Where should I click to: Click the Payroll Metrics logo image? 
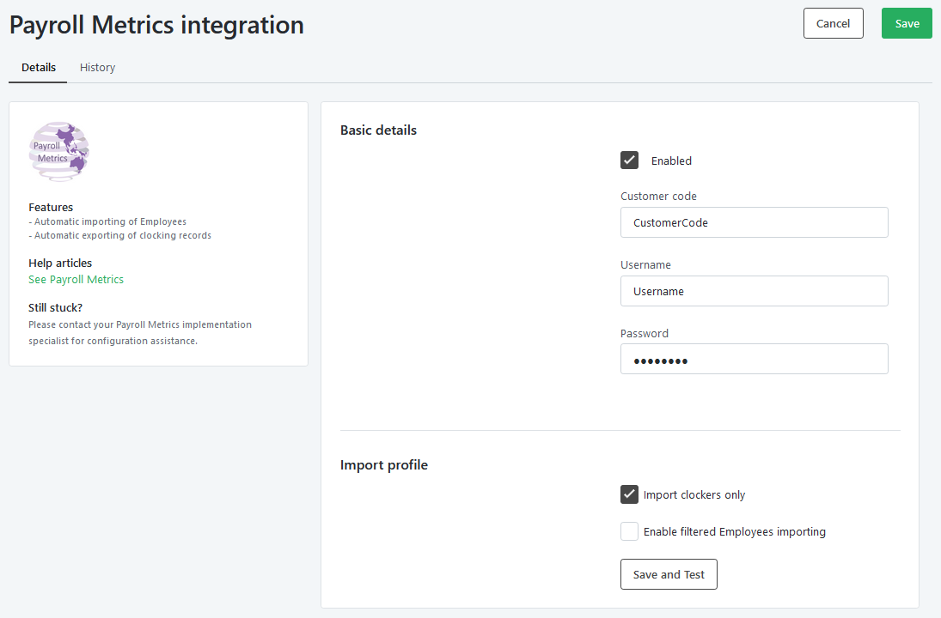pos(58,151)
